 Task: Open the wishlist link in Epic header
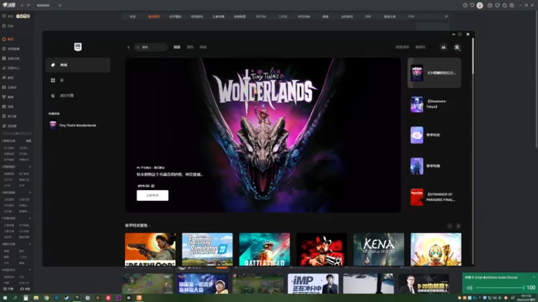click(402, 47)
